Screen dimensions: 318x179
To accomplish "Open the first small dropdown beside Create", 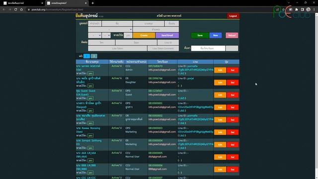I will point(95,35).
